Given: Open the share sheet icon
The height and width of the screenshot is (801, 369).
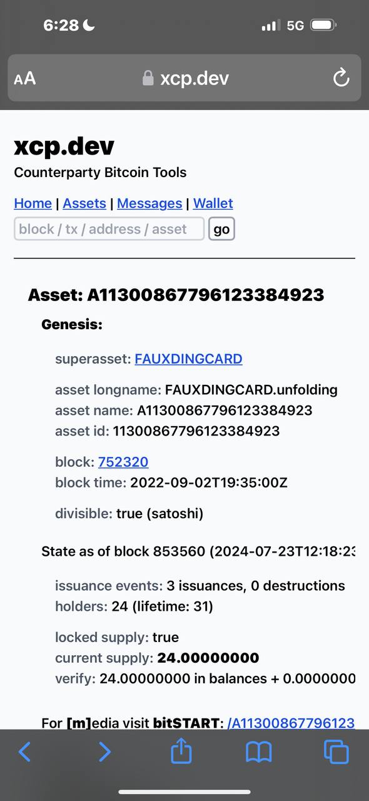Looking at the screenshot, I should coord(181,750).
